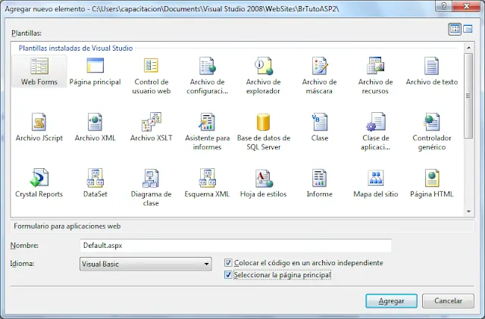Pick the Archivo XSLT template

point(152,127)
